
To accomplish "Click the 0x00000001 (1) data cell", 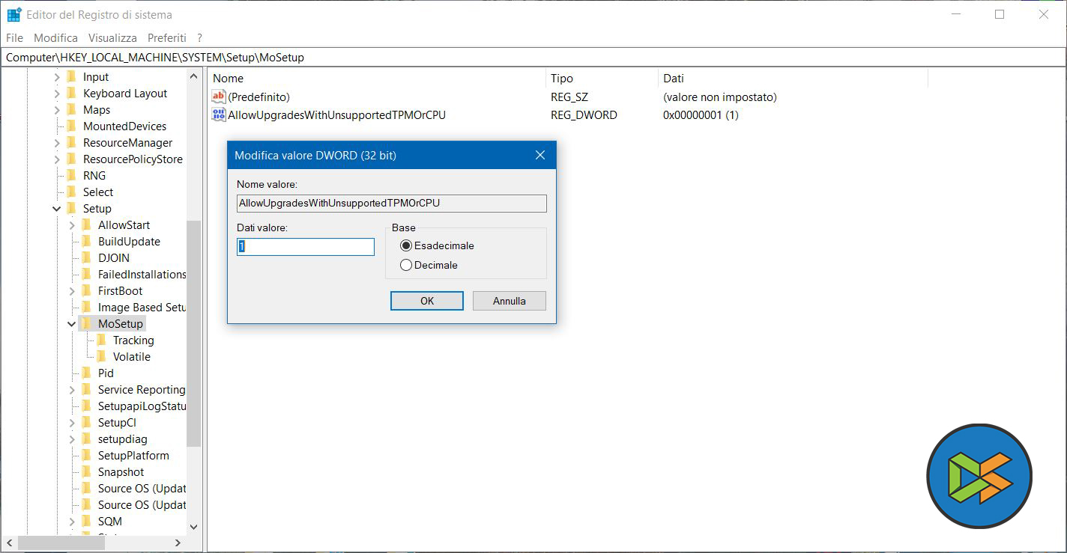I will coord(701,115).
